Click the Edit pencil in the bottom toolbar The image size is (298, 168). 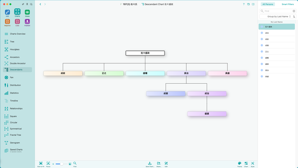[x=166, y=164]
